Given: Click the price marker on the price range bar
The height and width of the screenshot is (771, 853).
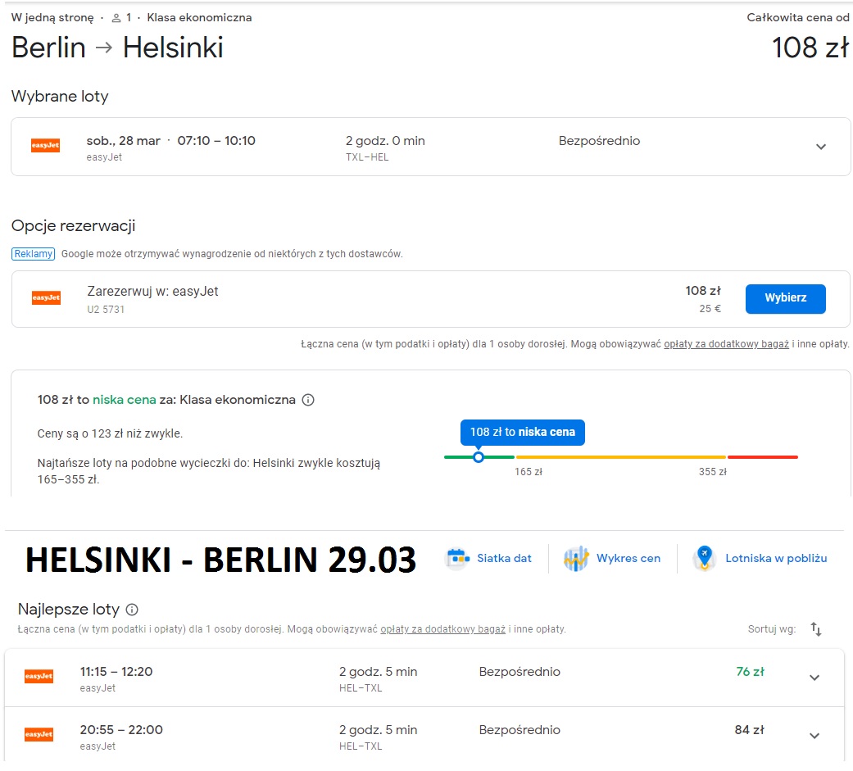Looking at the screenshot, I should [x=479, y=457].
